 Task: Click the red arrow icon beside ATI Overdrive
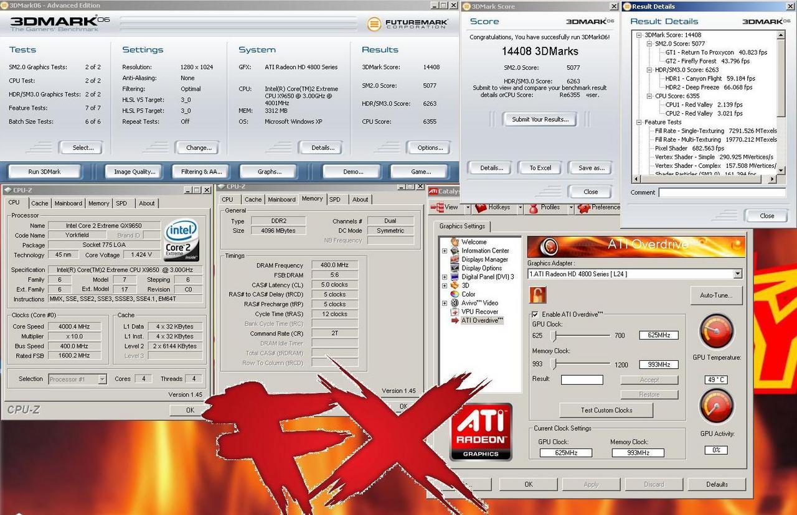(x=455, y=320)
